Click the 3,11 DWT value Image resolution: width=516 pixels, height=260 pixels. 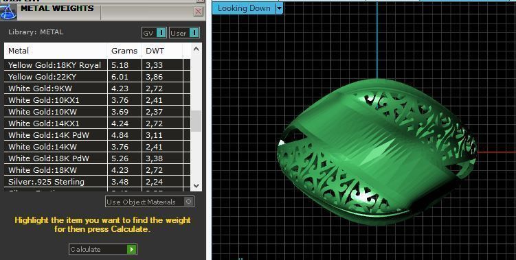[154, 134]
